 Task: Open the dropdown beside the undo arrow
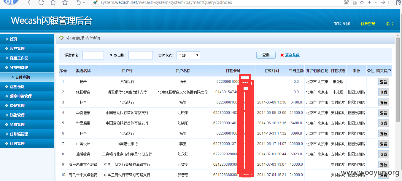(84, 3)
